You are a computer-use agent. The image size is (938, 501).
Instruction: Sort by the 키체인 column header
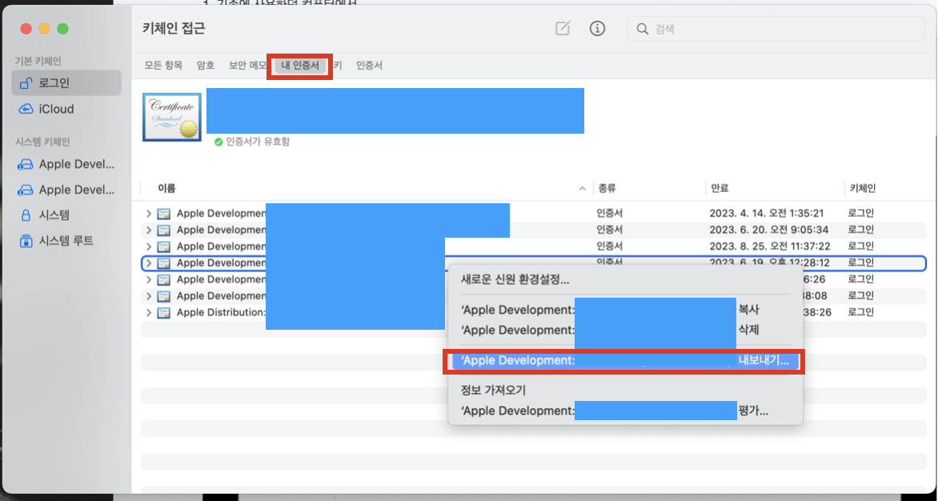coord(862,188)
